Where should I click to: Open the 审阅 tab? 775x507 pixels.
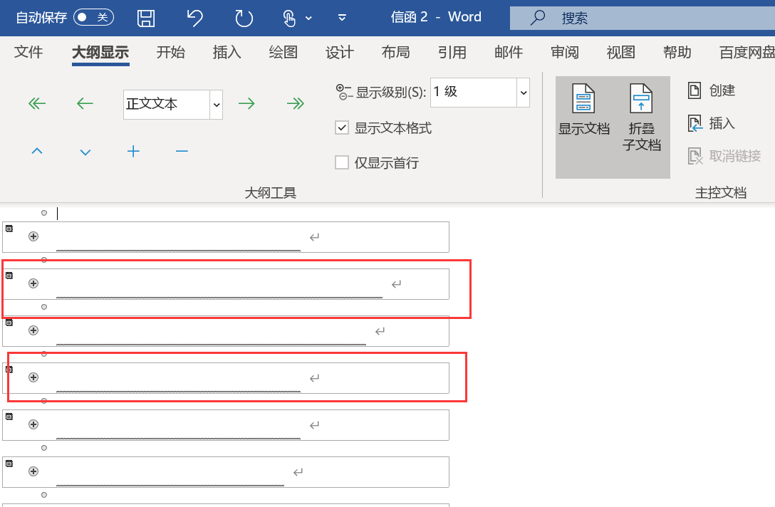(565, 52)
